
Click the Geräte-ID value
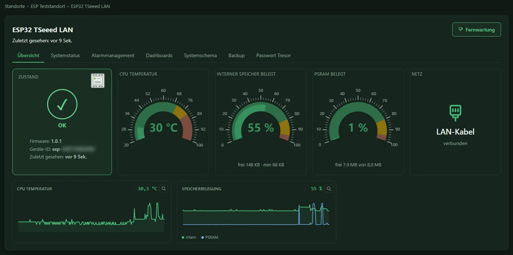click(74, 149)
